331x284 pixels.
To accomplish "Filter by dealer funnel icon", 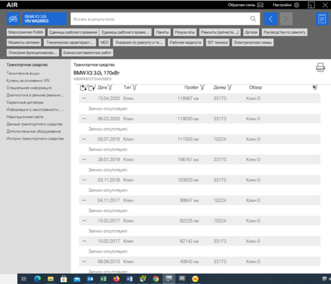I will coord(229,88).
